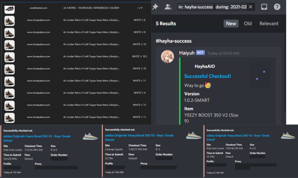The width and height of the screenshot is (298, 178).
Task: Select the 12.119s time to submit
Action: click(x=109, y=158)
